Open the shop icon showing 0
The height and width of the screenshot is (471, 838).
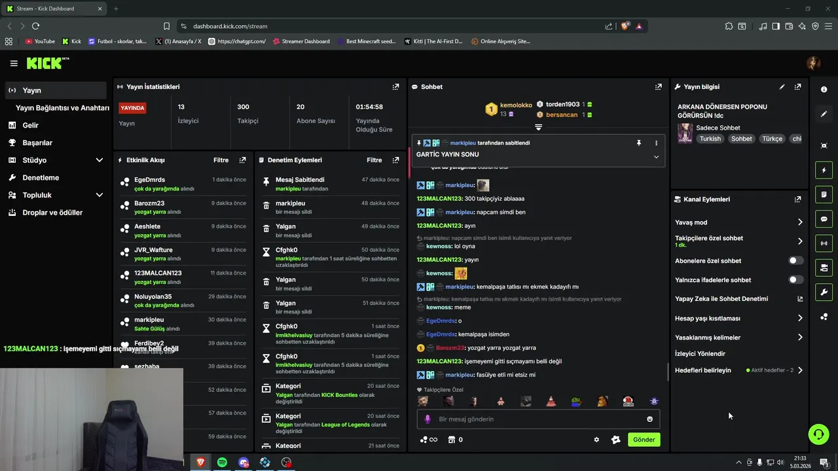pyautogui.click(x=456, y=440)
